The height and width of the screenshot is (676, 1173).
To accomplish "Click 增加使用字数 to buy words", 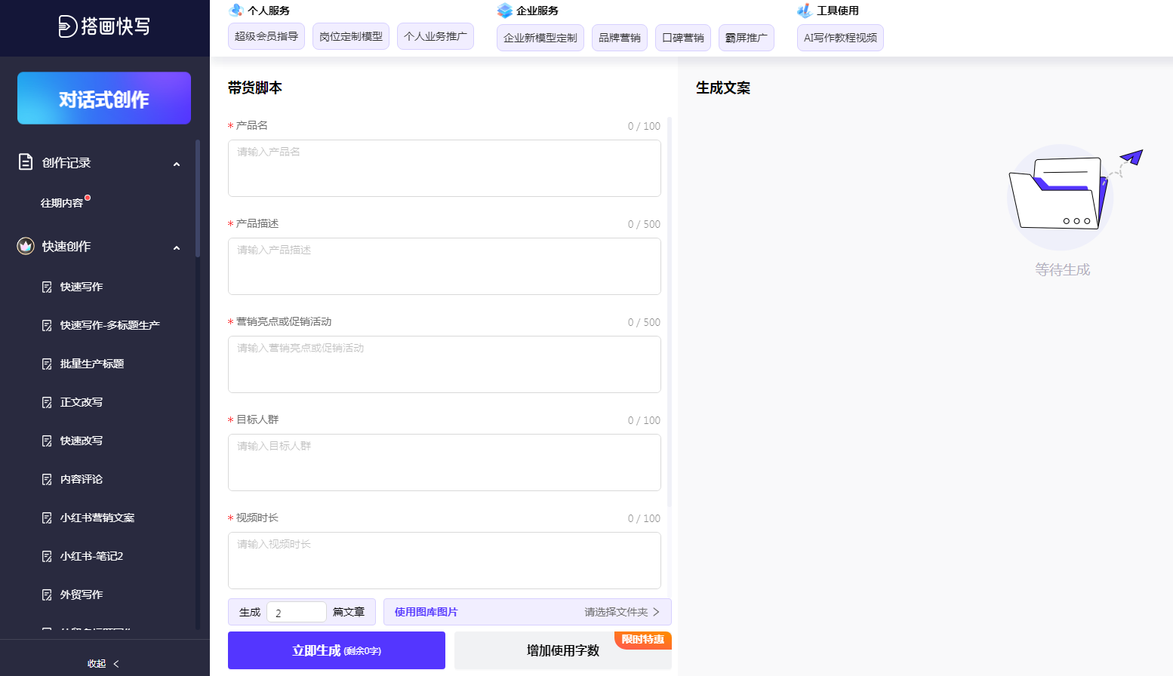I will point(562,650).
